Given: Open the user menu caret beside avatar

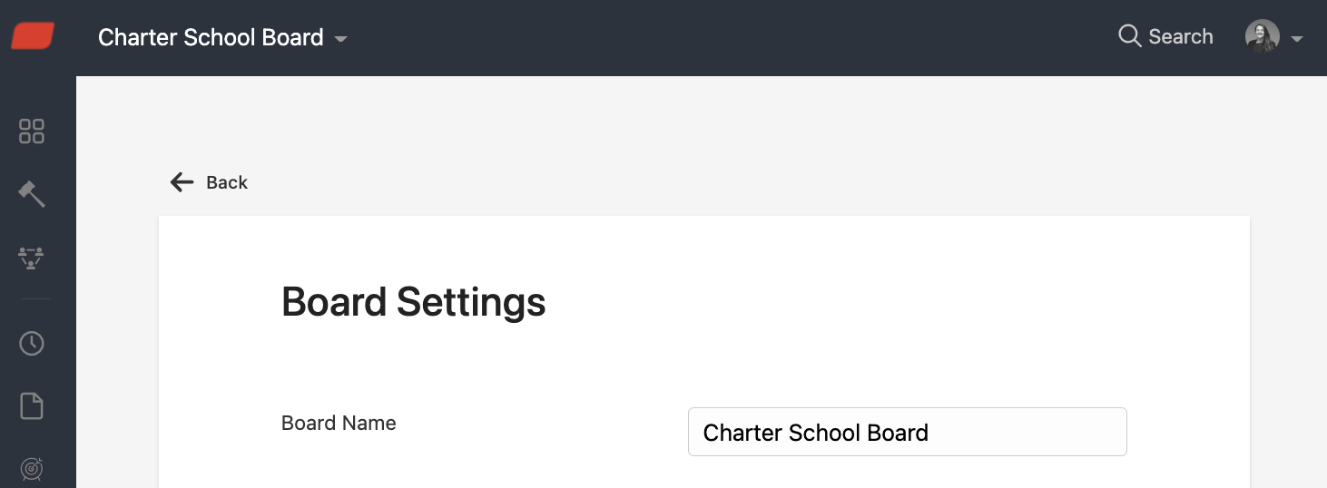Looking at the screenshot, I should (x=1297, y=39).
